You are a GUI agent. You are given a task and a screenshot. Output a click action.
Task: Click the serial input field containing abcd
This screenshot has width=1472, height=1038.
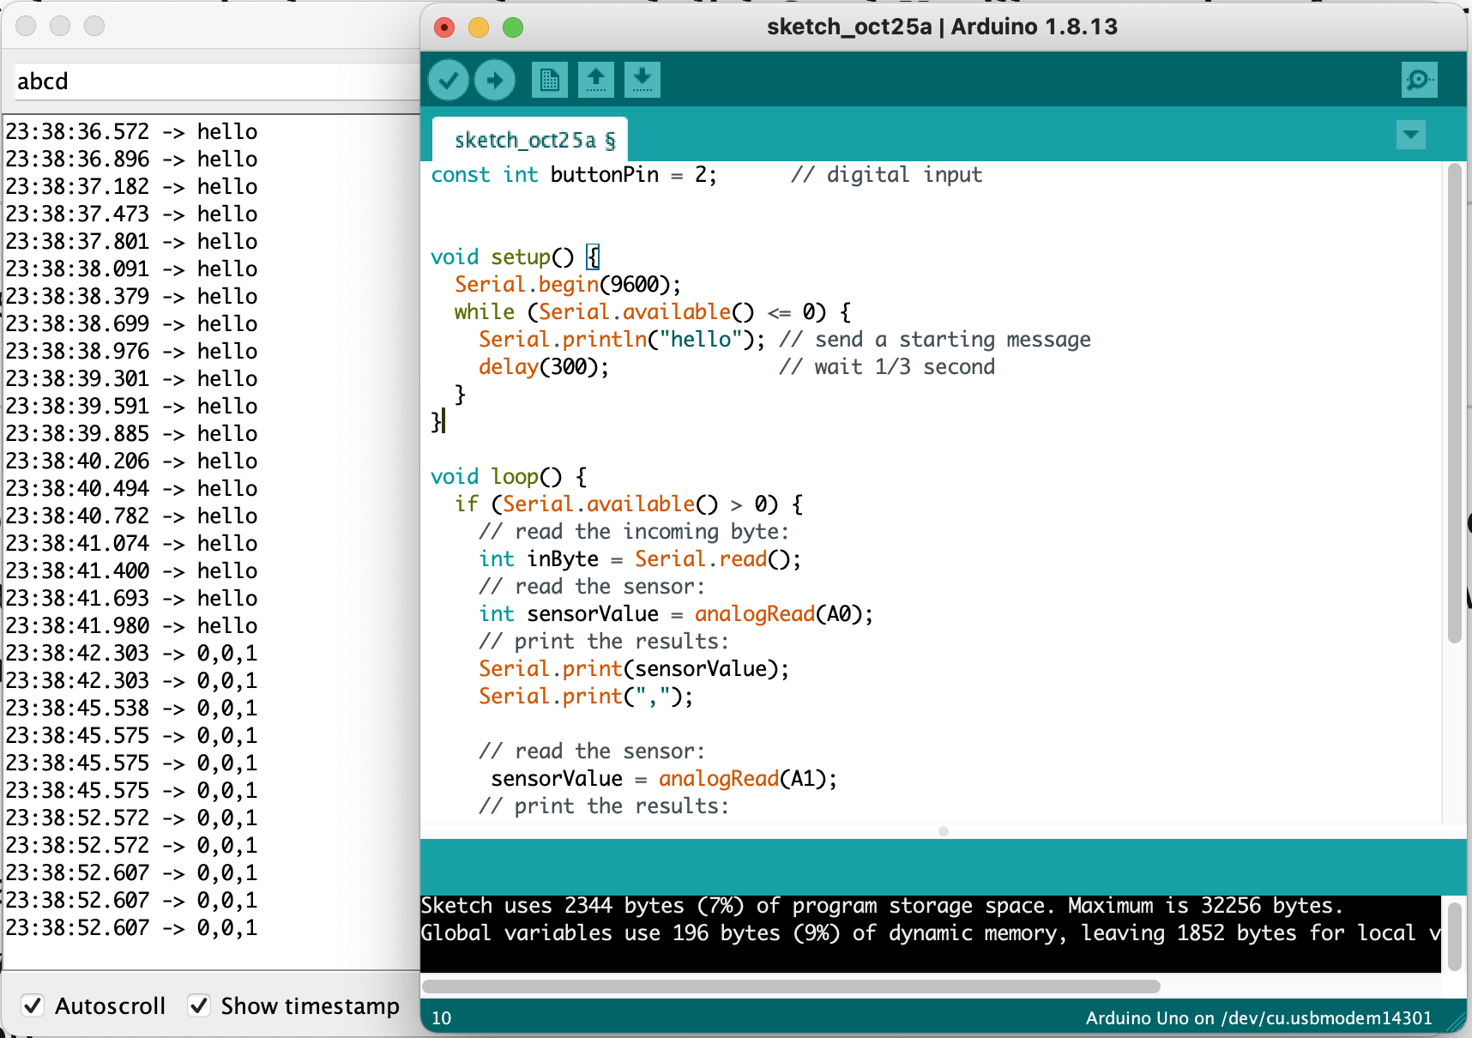tap(214, 81)
